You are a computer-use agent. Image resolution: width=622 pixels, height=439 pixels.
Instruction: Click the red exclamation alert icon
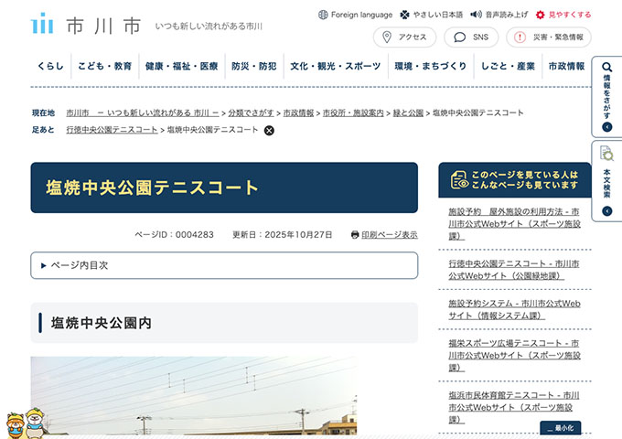pos(520,37)
